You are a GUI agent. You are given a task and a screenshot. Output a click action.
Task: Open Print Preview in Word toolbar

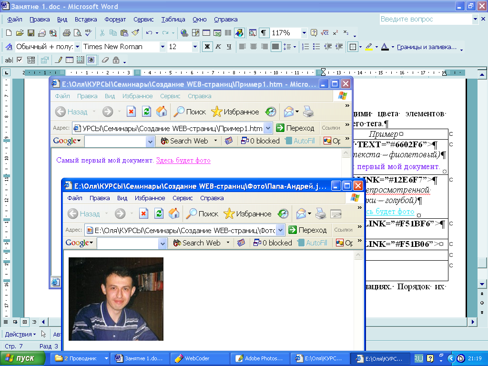click(x=78, y=33)
